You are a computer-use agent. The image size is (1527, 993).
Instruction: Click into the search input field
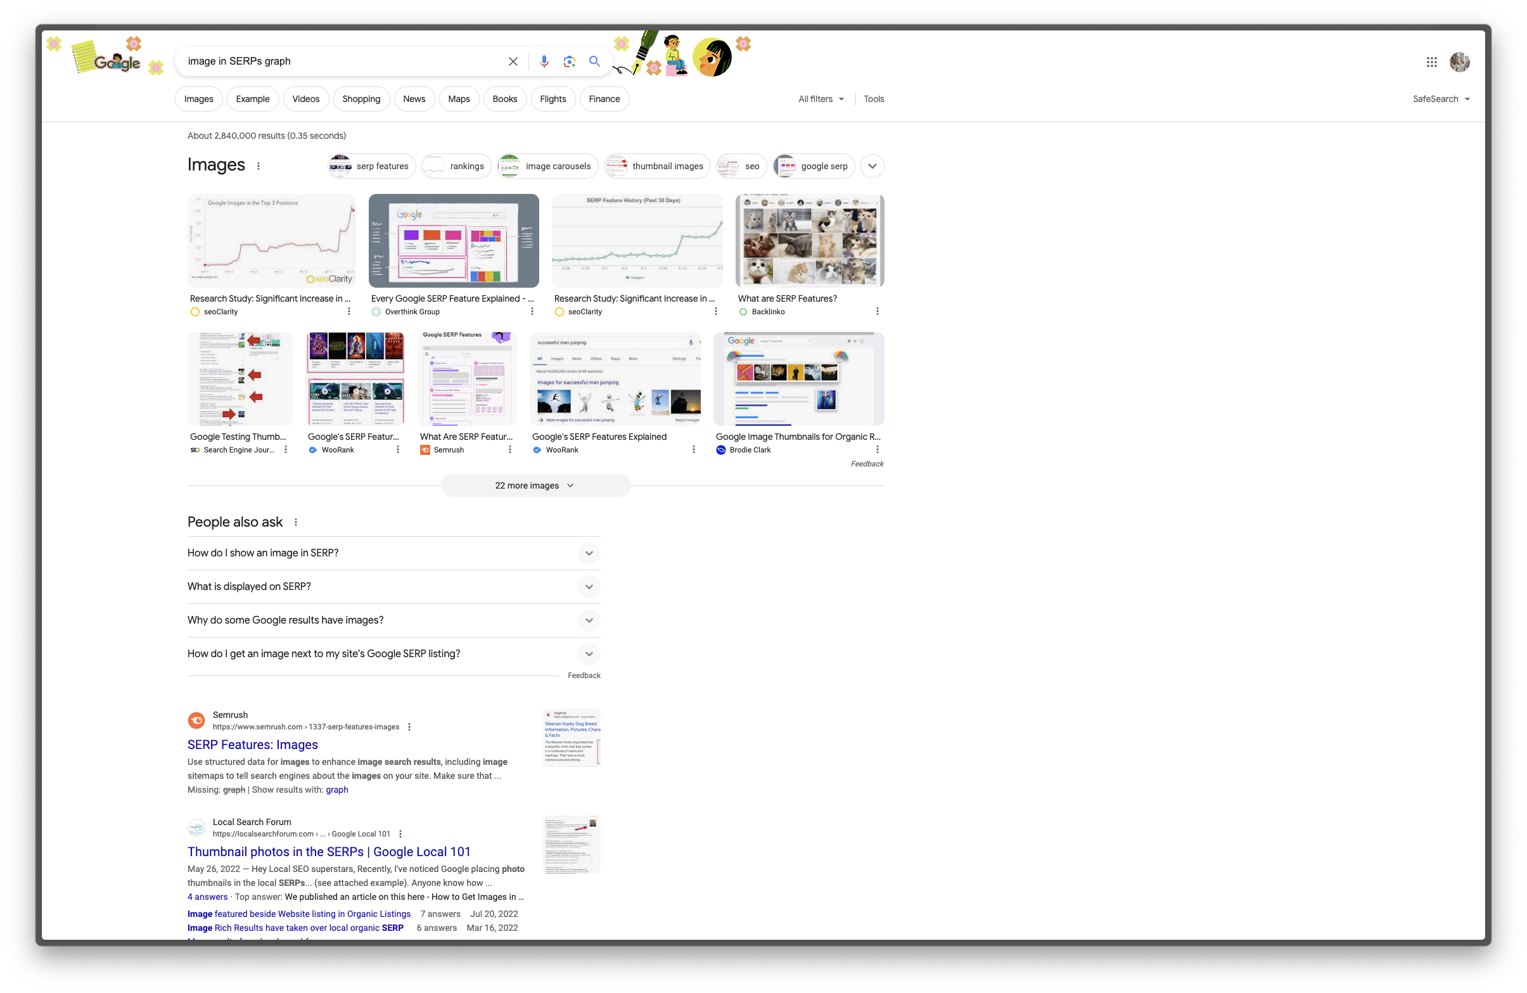(x=343, y=61)
